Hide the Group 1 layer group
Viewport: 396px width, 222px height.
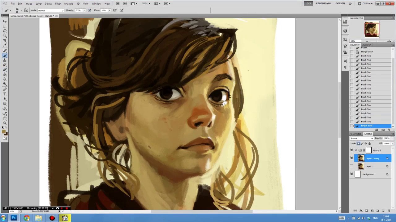351,150
